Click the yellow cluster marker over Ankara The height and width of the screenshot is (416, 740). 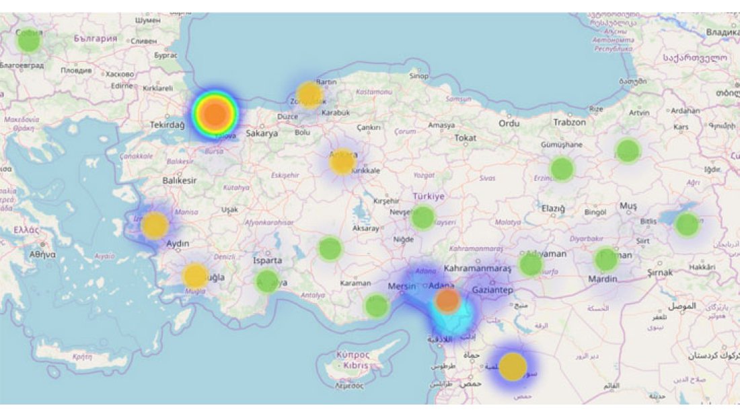342,162
